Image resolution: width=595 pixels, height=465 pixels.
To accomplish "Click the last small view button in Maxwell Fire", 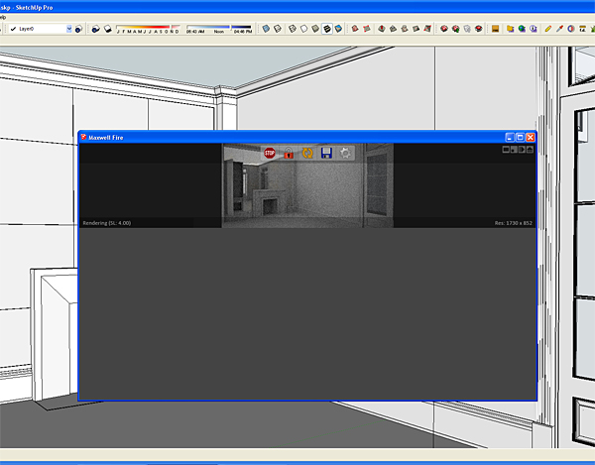I will (530, 150).
